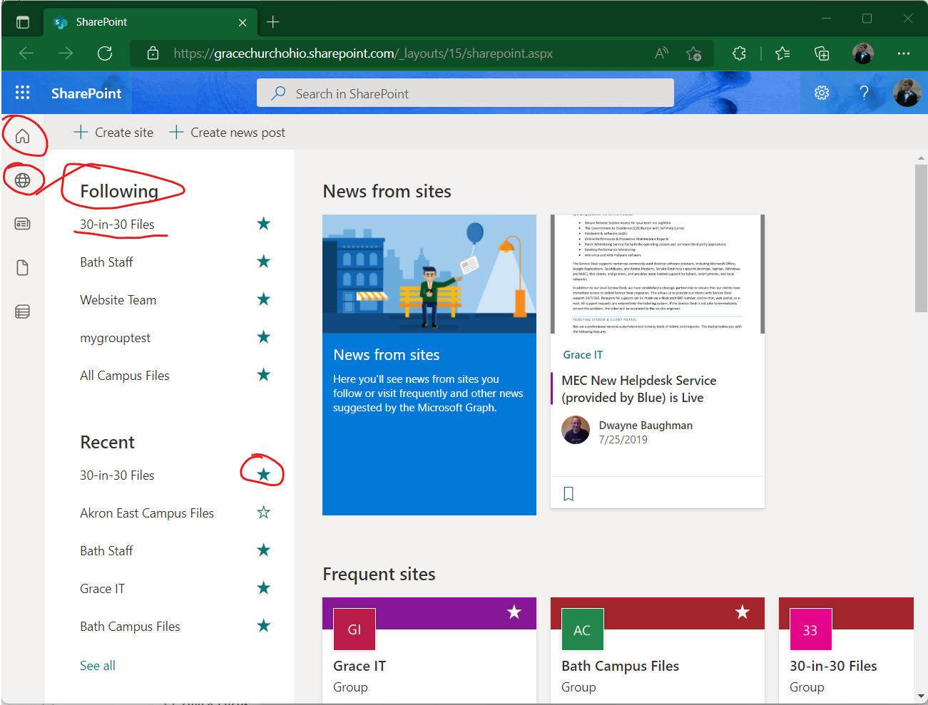Open a new browser tab
The height and width of the screenshot is (705, 928).
point(272,22)
